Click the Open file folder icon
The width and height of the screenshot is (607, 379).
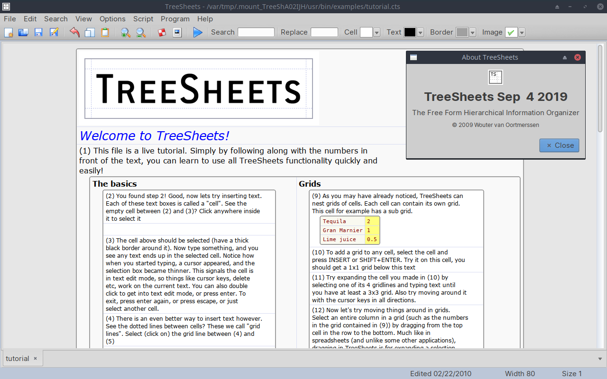coord(23,32)
